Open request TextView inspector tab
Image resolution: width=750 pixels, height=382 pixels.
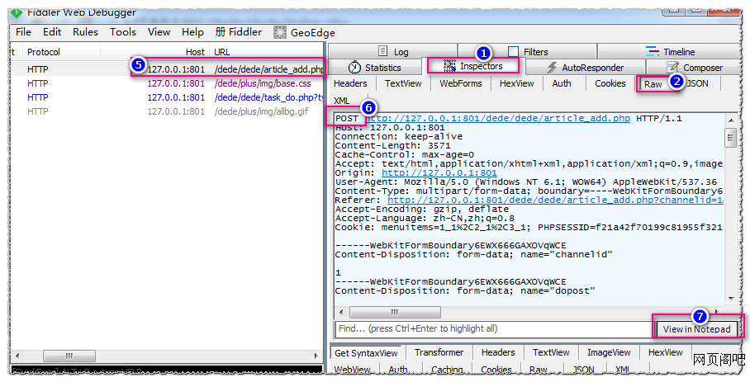403,83
